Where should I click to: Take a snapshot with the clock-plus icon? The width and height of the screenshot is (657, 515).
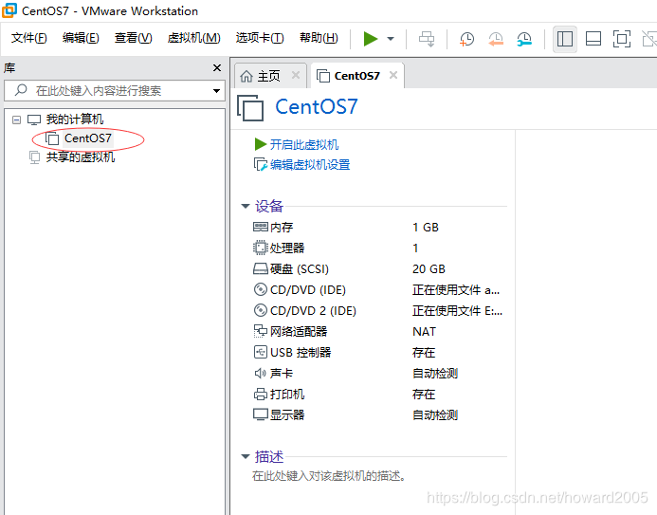click(x=466, y=39)
